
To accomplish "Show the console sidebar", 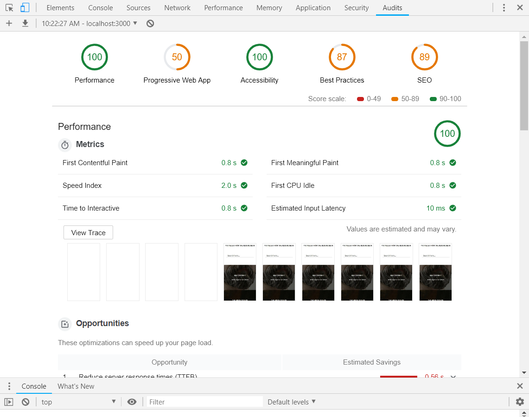I will coord(9,402).
